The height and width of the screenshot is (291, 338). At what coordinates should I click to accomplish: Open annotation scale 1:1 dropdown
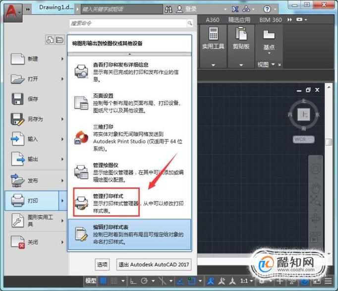(246, 281)
